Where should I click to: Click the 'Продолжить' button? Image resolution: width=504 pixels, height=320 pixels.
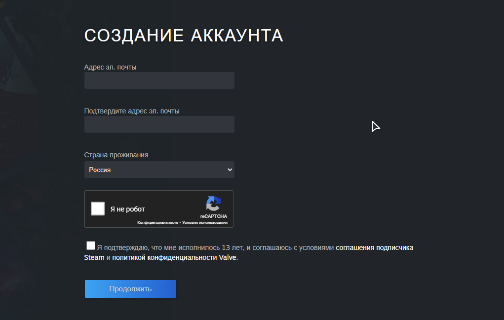[x=130, y=289]
